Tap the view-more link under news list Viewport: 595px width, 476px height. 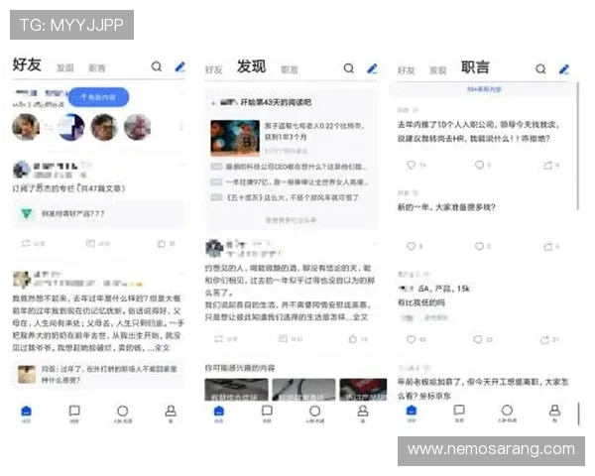click(291, 220)
